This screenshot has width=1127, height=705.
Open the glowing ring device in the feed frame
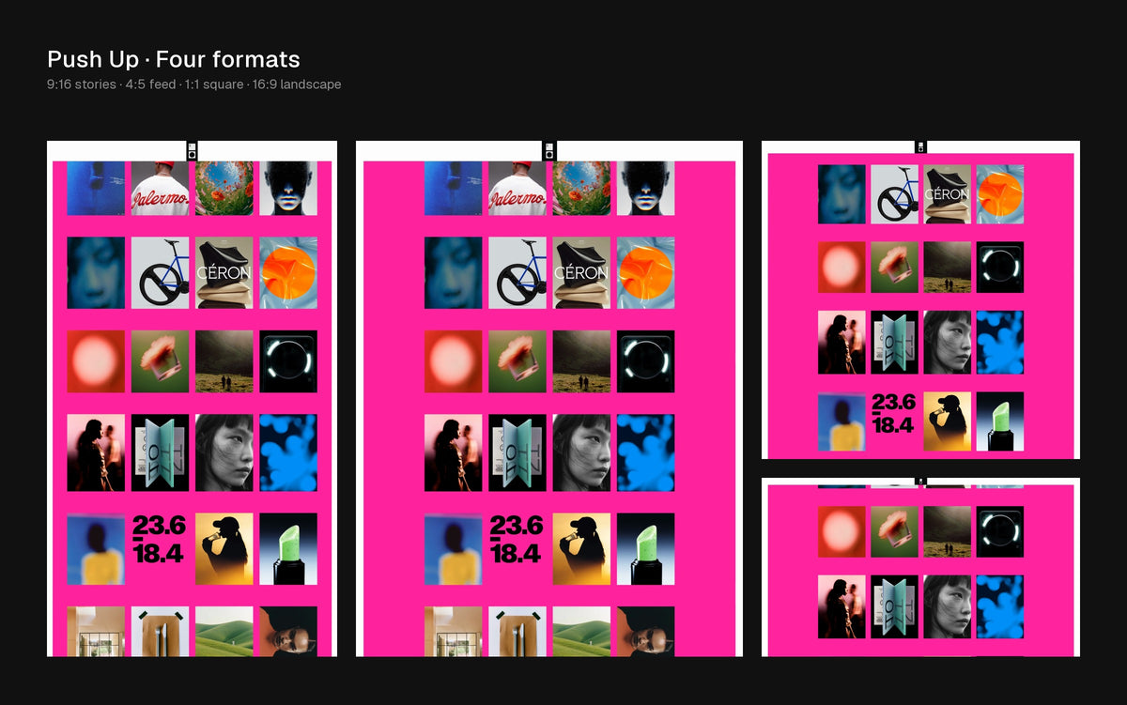(646, 361)
